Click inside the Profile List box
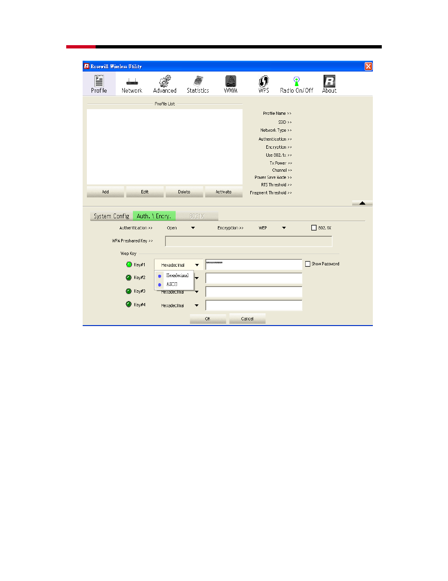This screenshot has height=581, width=448. pos(164,147)
